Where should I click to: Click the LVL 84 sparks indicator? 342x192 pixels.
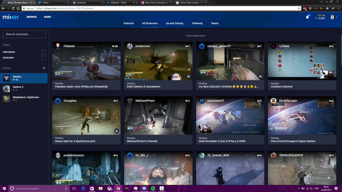tap(320, 17)
